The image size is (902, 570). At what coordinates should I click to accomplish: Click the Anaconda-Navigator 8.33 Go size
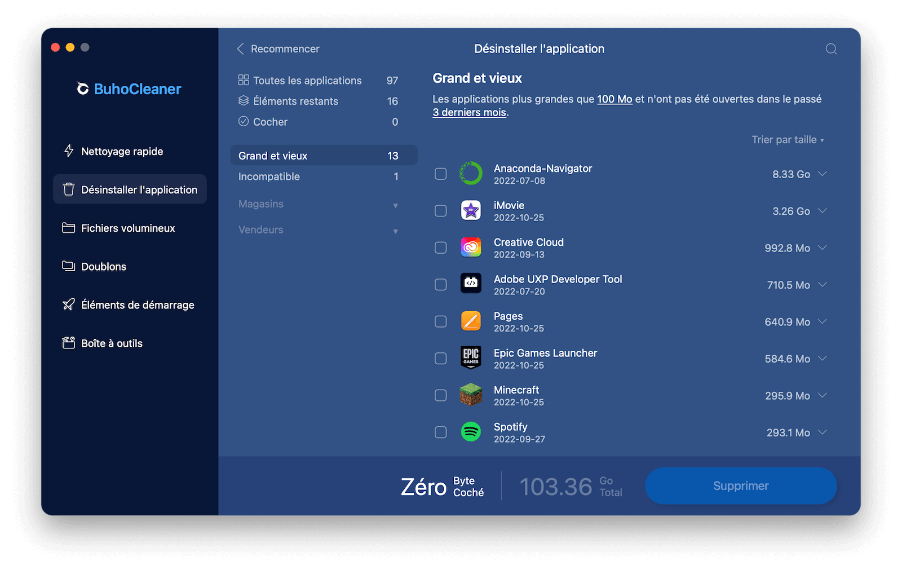click(791, 174)
